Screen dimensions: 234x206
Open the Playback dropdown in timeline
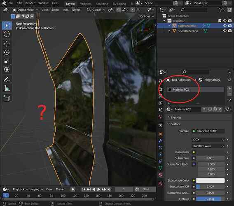(20, 189)
